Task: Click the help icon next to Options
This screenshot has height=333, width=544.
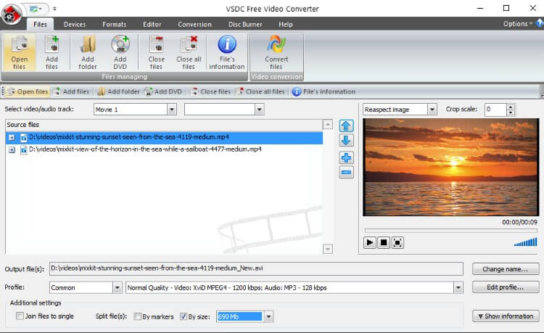Action: (539, 24)
